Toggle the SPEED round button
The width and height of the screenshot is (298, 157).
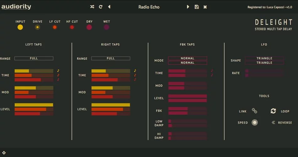coord(255,122)
